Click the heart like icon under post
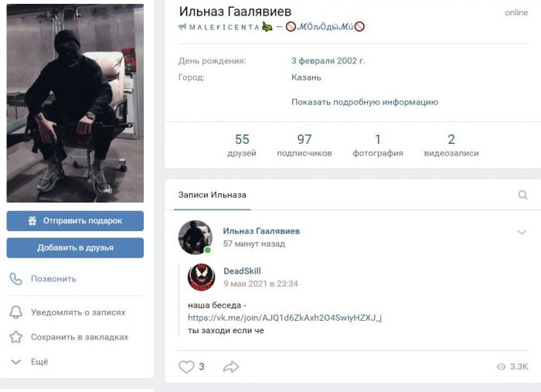Screen dimensions: 541x392 [x=186, y=366]
